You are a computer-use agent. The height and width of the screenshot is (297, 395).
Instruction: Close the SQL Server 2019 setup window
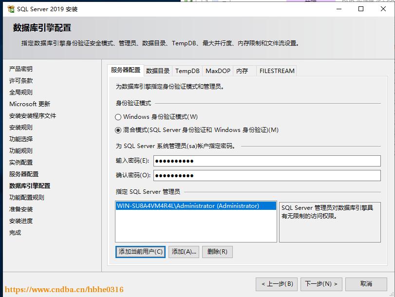pos(383,9)
